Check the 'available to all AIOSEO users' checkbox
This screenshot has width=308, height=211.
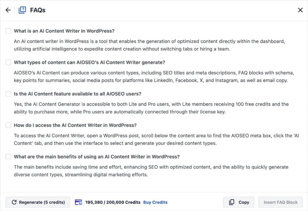pyautogui.click(x=8, y=94)
